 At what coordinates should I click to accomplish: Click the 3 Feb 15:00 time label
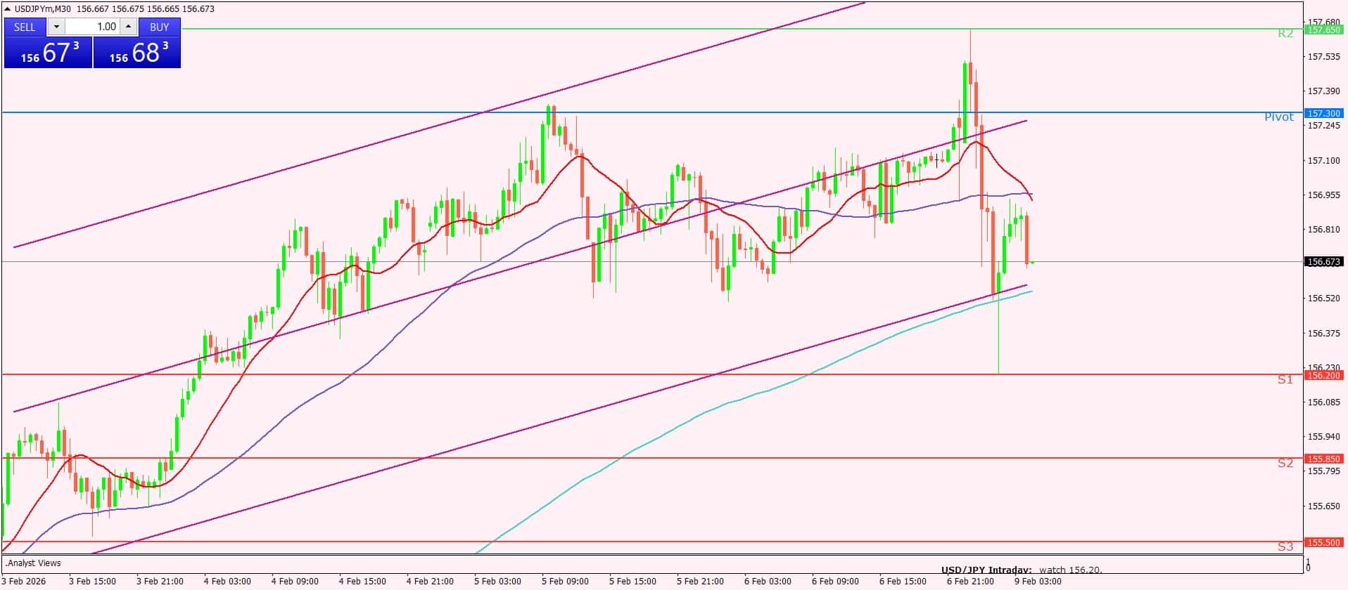tap(92, 582)
